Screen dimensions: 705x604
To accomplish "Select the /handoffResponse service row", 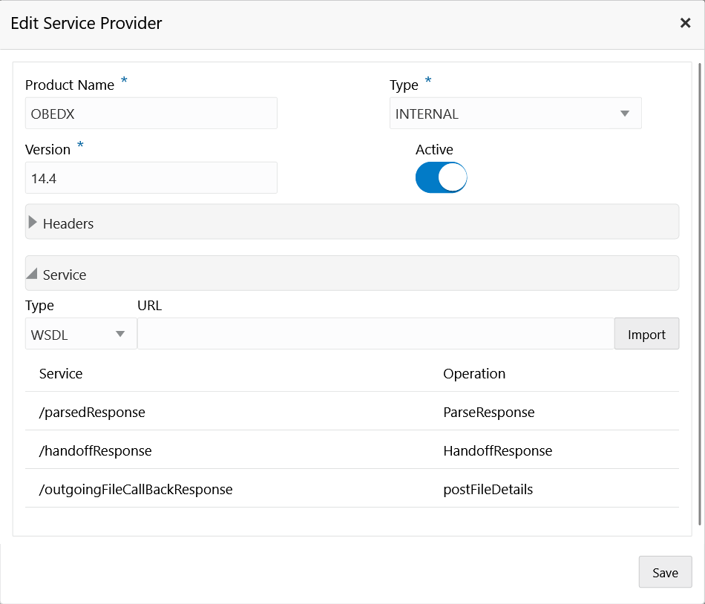I will tap(95, 450).
